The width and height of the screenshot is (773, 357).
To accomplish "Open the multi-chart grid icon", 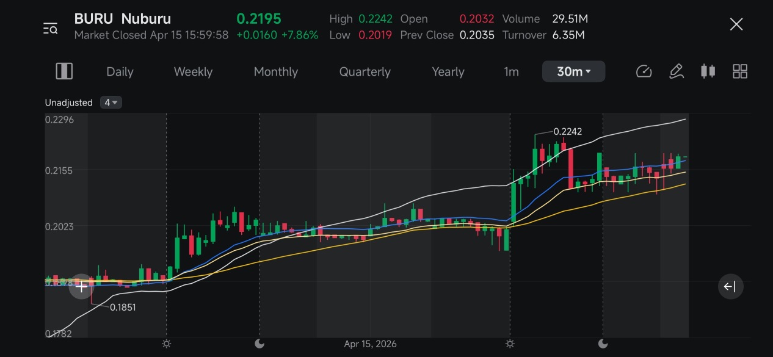I will pyautogui.click(x=740, y=71).
